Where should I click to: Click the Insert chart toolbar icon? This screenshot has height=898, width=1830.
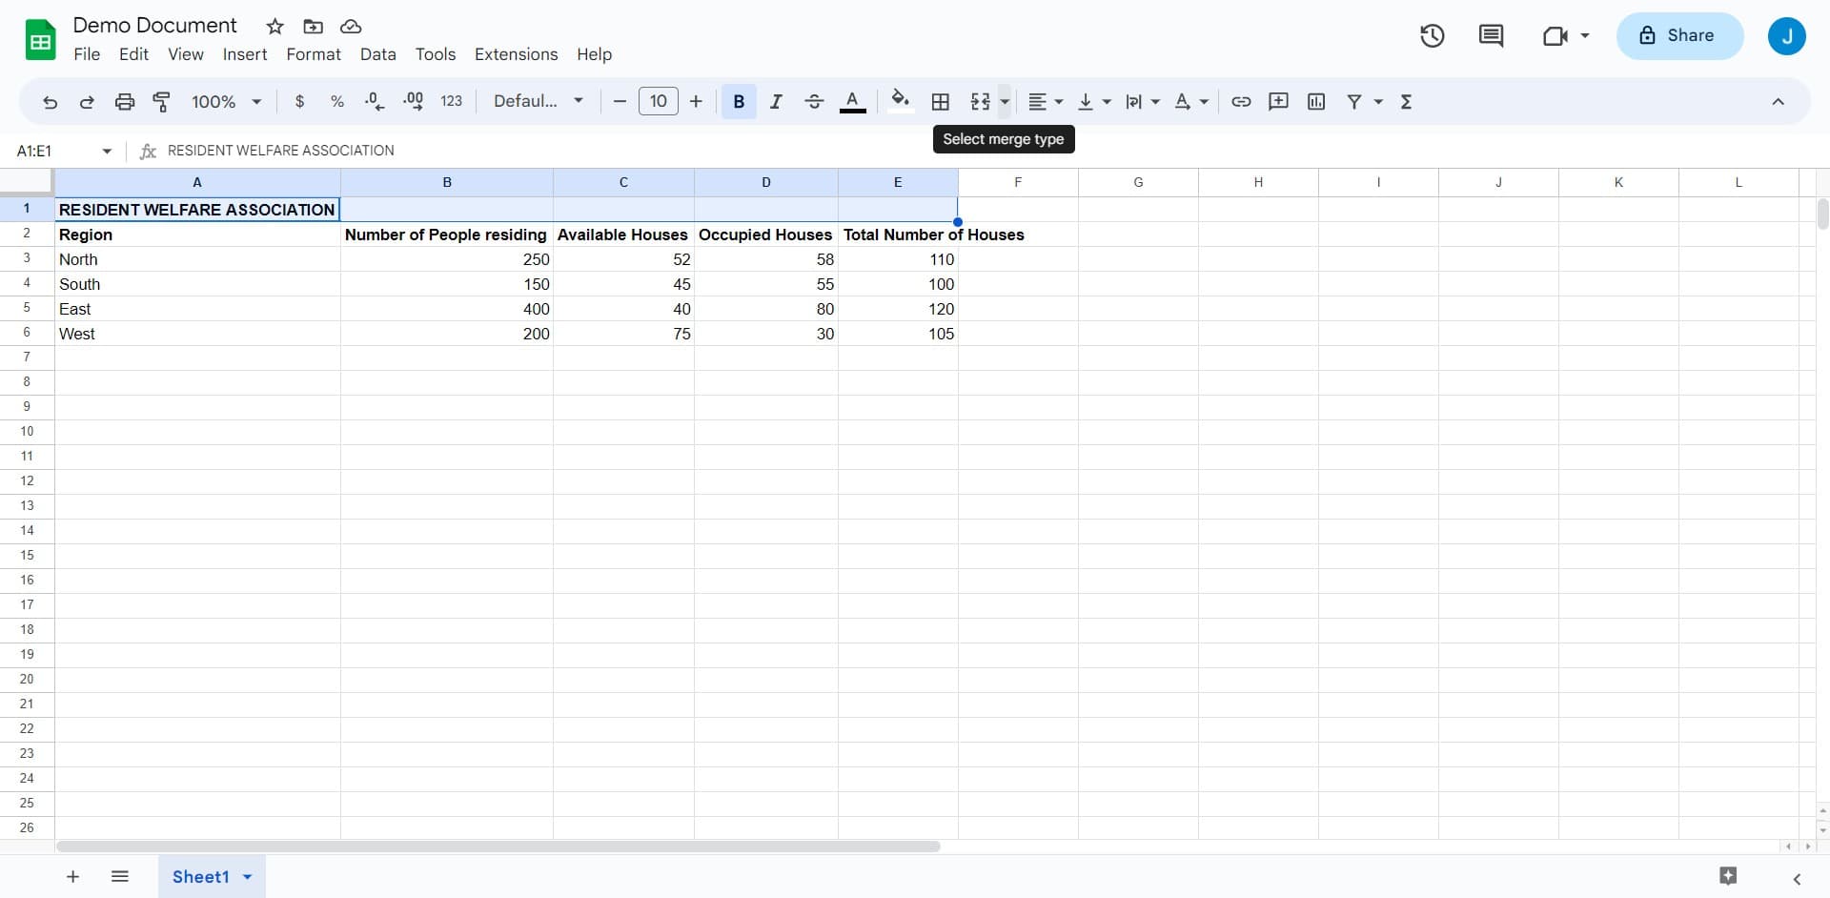(1316, 101)
